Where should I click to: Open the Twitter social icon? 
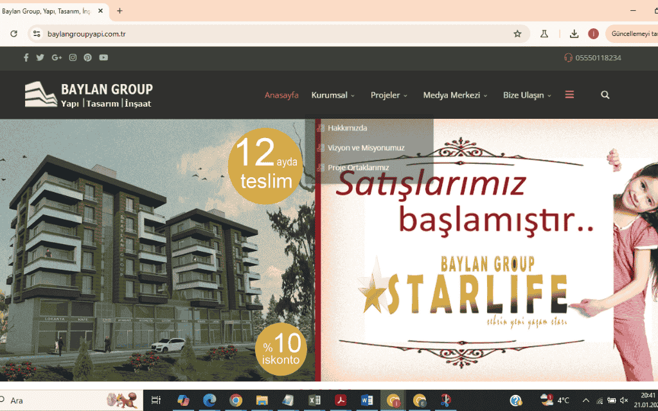(x=40, y=58)
